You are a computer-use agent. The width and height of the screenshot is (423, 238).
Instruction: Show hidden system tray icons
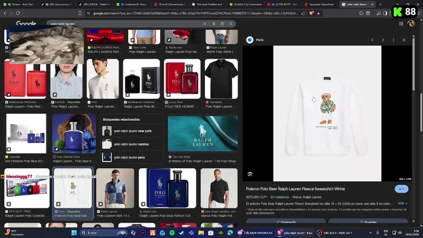(x=370, y=233)
